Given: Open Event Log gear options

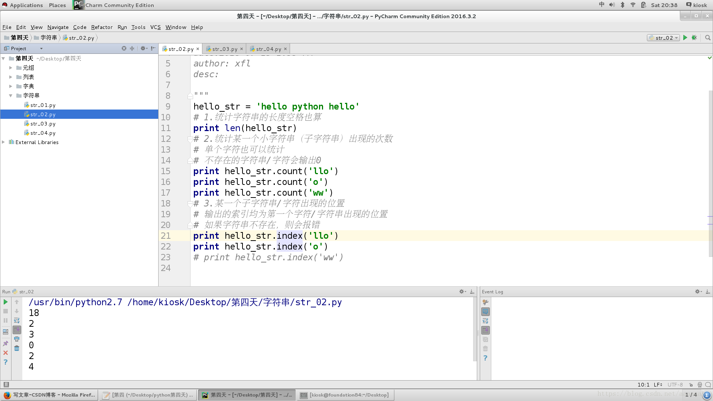Looking at the screenshot, I should pyautogui.click(x=698, y=291).
